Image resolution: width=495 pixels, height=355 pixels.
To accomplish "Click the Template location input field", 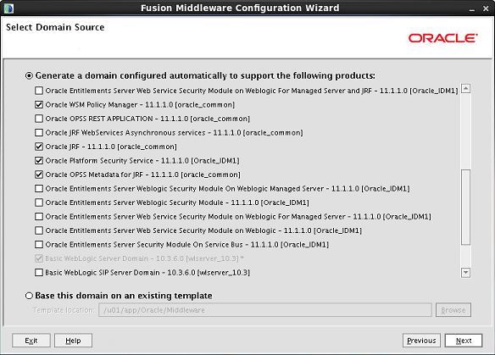I will (265, 310).
